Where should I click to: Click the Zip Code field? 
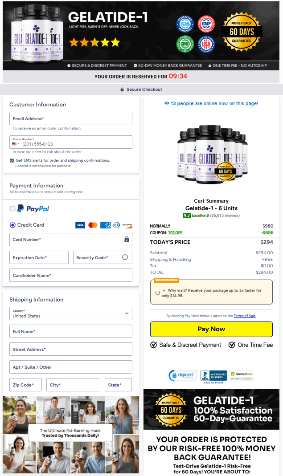[x=25, y=385]
